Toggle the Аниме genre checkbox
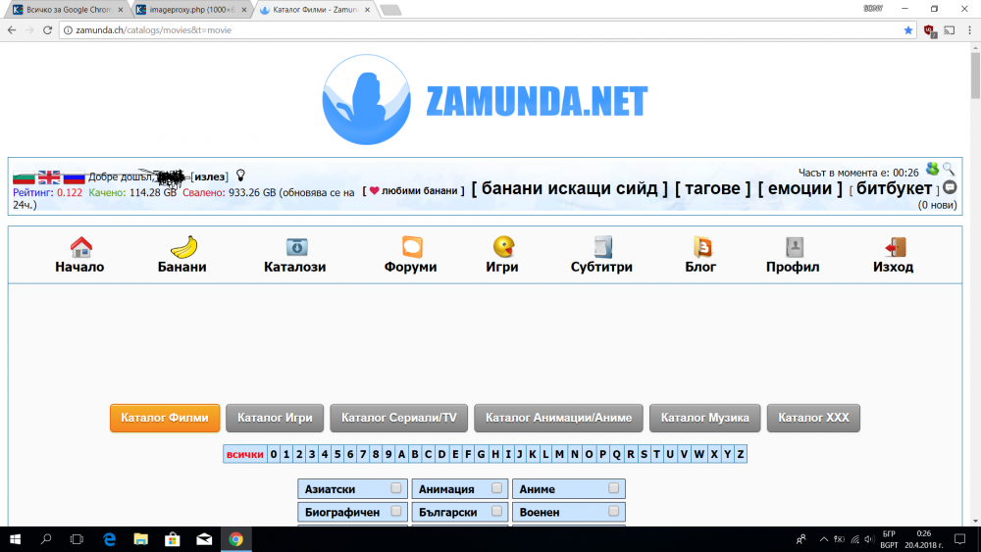The height and width of the screenshot is (552, 981). pos(614,488)
